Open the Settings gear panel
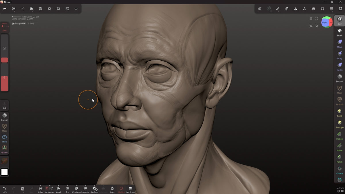Screen dimensions: 345x194 (323, 9)
